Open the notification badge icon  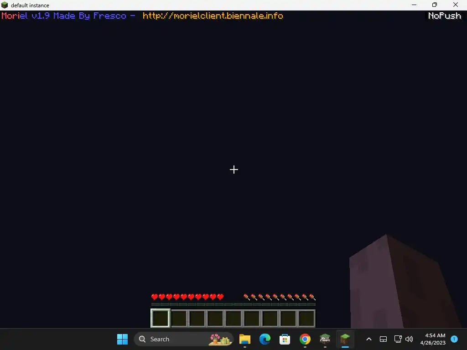tap(454, 339)
